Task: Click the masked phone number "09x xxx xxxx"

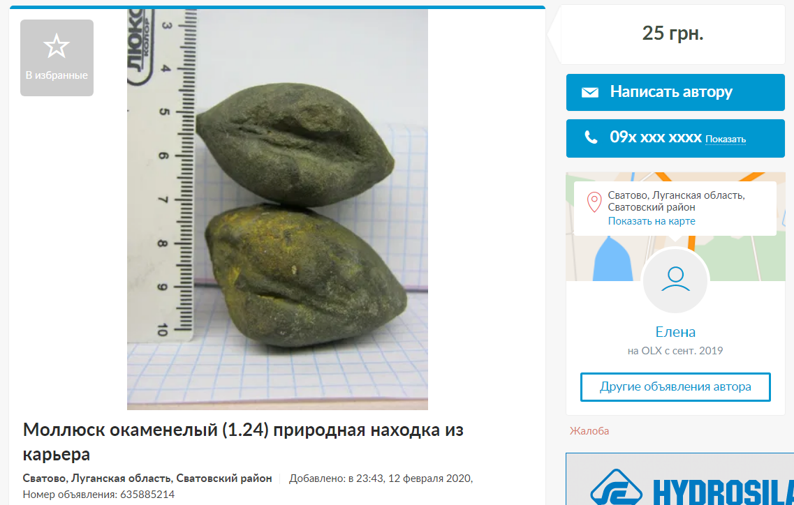Action: click(655, 137)
